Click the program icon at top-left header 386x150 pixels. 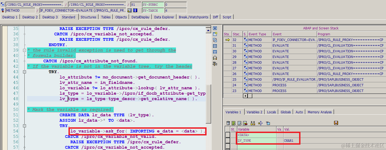click(x=3, y=5)
